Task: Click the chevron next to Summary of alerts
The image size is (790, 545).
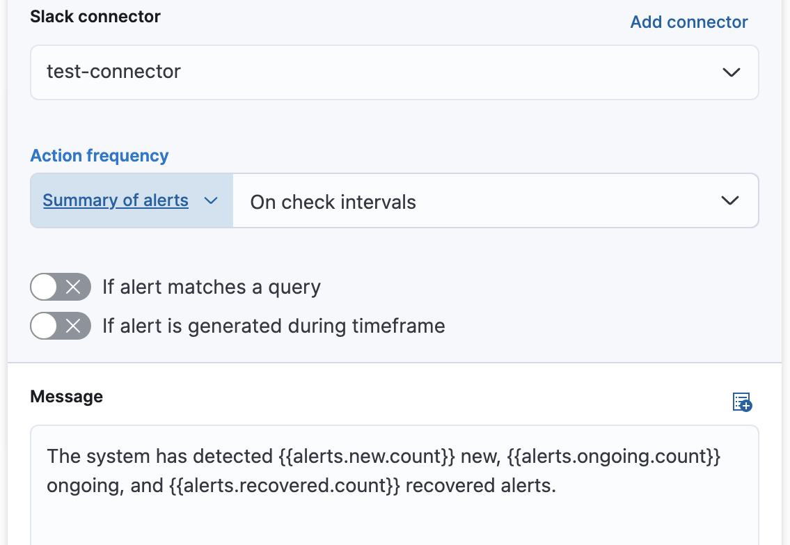Action: click(211, 200)
